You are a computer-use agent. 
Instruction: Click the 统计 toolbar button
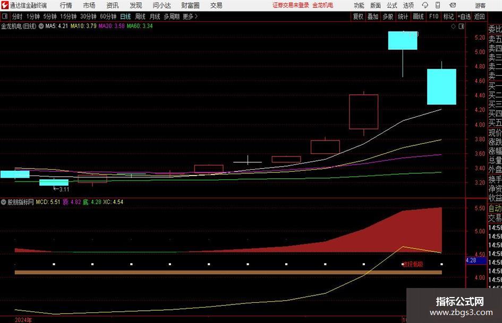point(403,16)
